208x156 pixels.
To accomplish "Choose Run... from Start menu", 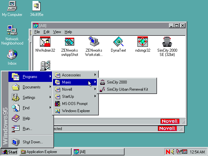I will coord(30,129).
